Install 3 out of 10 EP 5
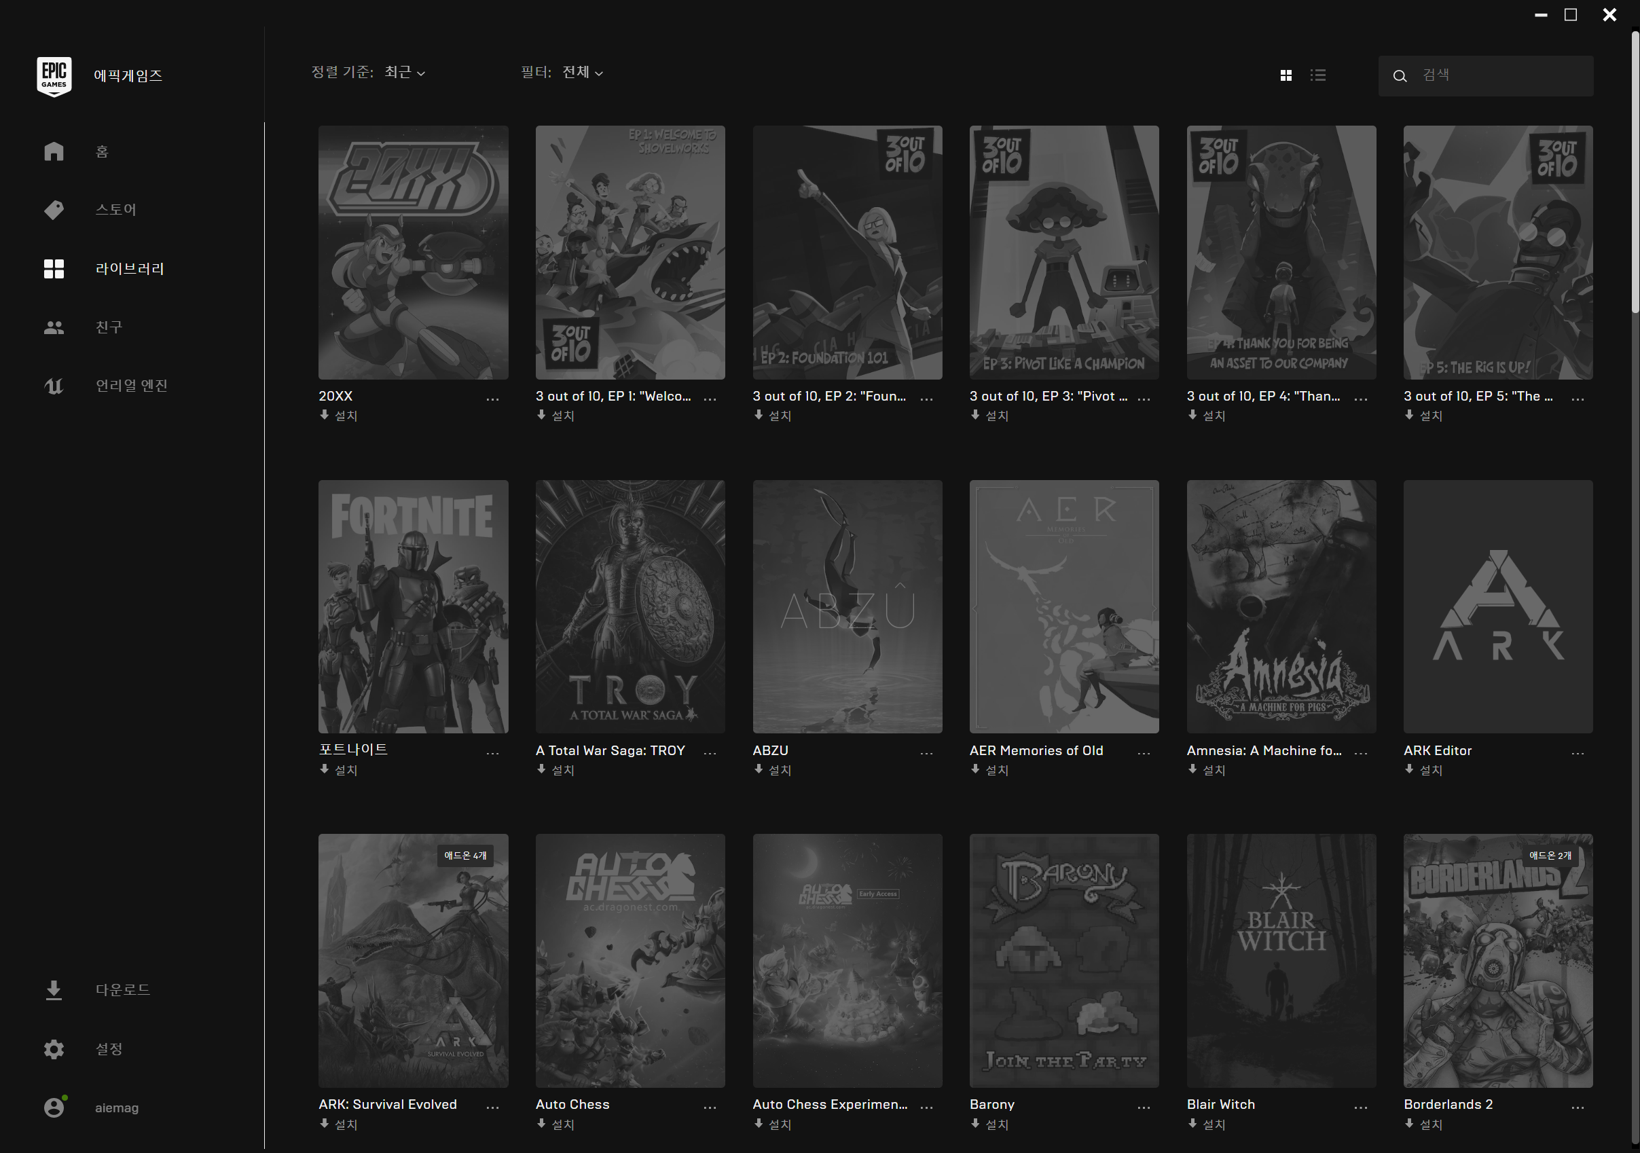The width and height of the screenshot is (1640, 1153). (1423, 416)
